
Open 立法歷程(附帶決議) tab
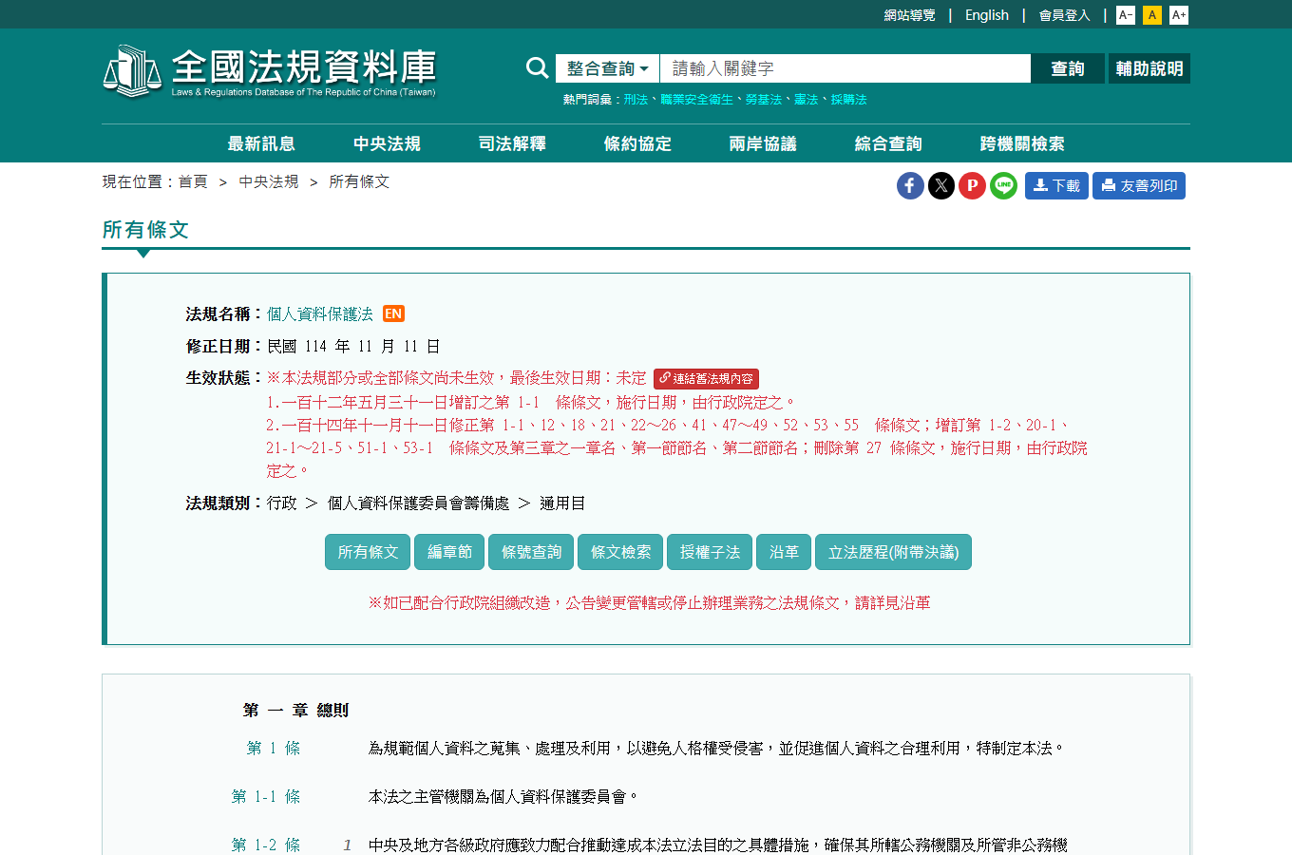click(893, 552)
